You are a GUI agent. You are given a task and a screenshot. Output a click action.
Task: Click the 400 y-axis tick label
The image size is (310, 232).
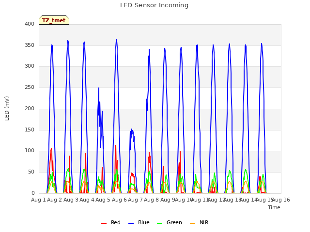(30, 24)
